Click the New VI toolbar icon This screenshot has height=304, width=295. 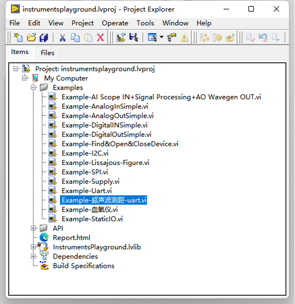pyautogui.click(x=18, y=38)
